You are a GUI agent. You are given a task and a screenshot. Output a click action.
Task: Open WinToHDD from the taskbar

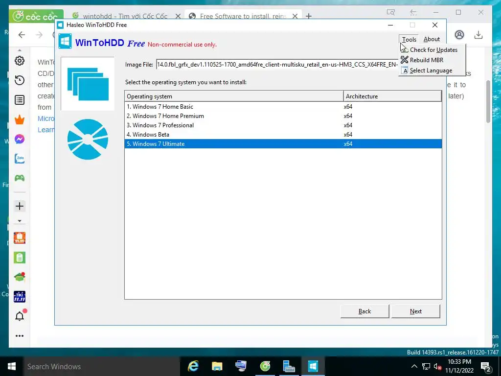click(313, 366)
